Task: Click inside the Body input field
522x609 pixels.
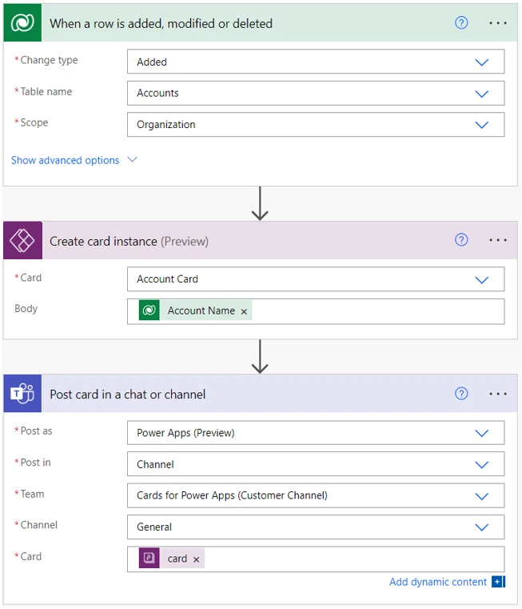Action: [376, 311]
